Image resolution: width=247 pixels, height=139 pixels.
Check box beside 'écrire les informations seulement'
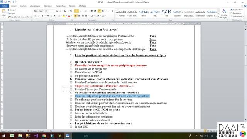pos(71,117)
